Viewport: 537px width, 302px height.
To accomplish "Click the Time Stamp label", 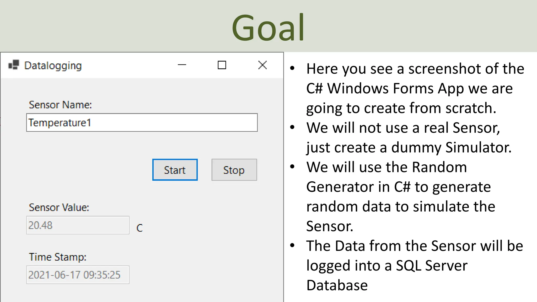I will click(57, 257).
